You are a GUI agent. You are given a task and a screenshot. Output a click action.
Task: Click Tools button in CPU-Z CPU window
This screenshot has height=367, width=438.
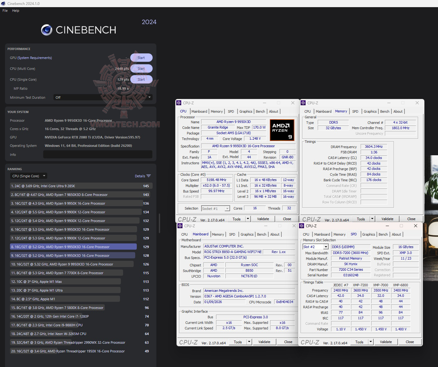click(237, 219)
